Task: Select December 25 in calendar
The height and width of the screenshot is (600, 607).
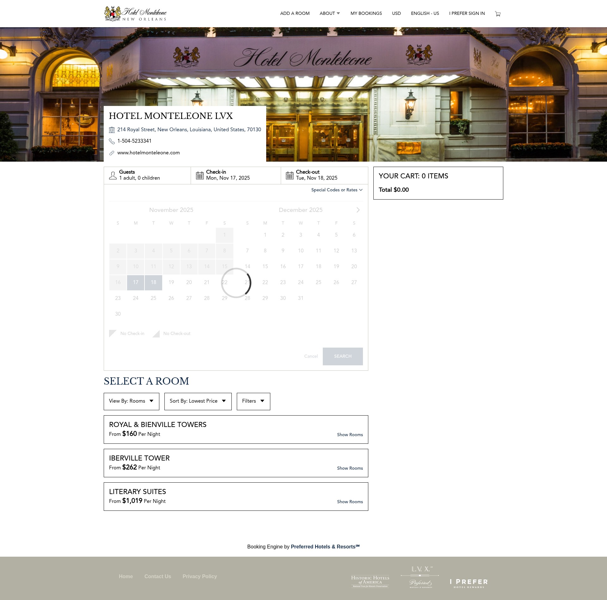Action: pos(318,282)
